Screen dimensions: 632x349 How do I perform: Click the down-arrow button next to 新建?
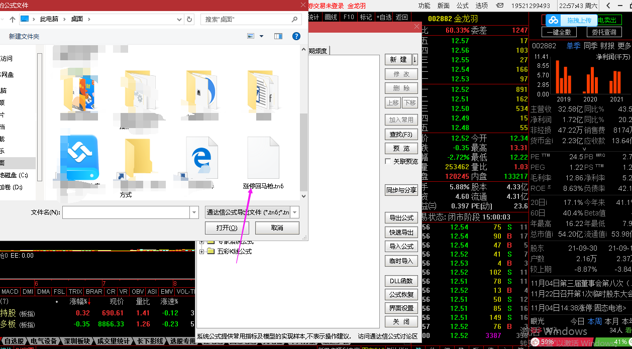(415, 59)
